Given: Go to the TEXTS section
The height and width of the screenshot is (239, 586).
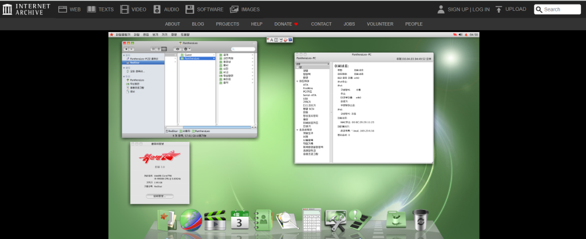Looking at the screenshot, I should point(101,9).
